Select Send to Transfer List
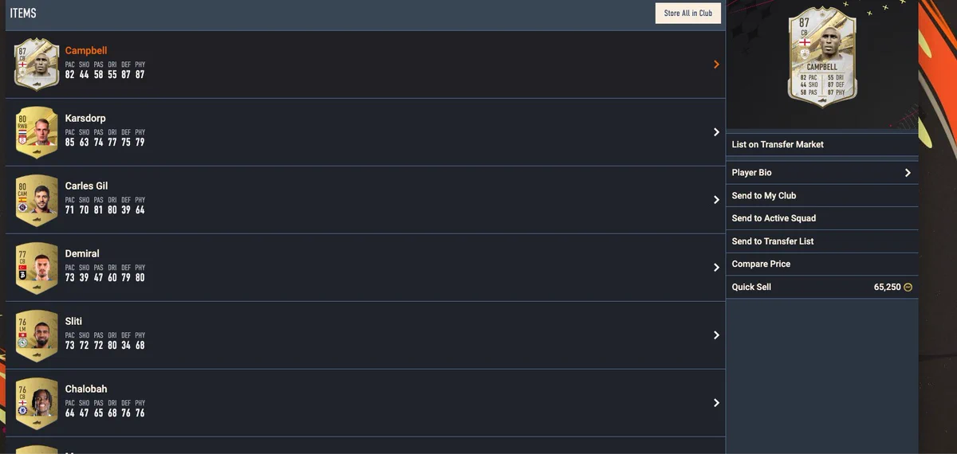 (x=821, y=241)
